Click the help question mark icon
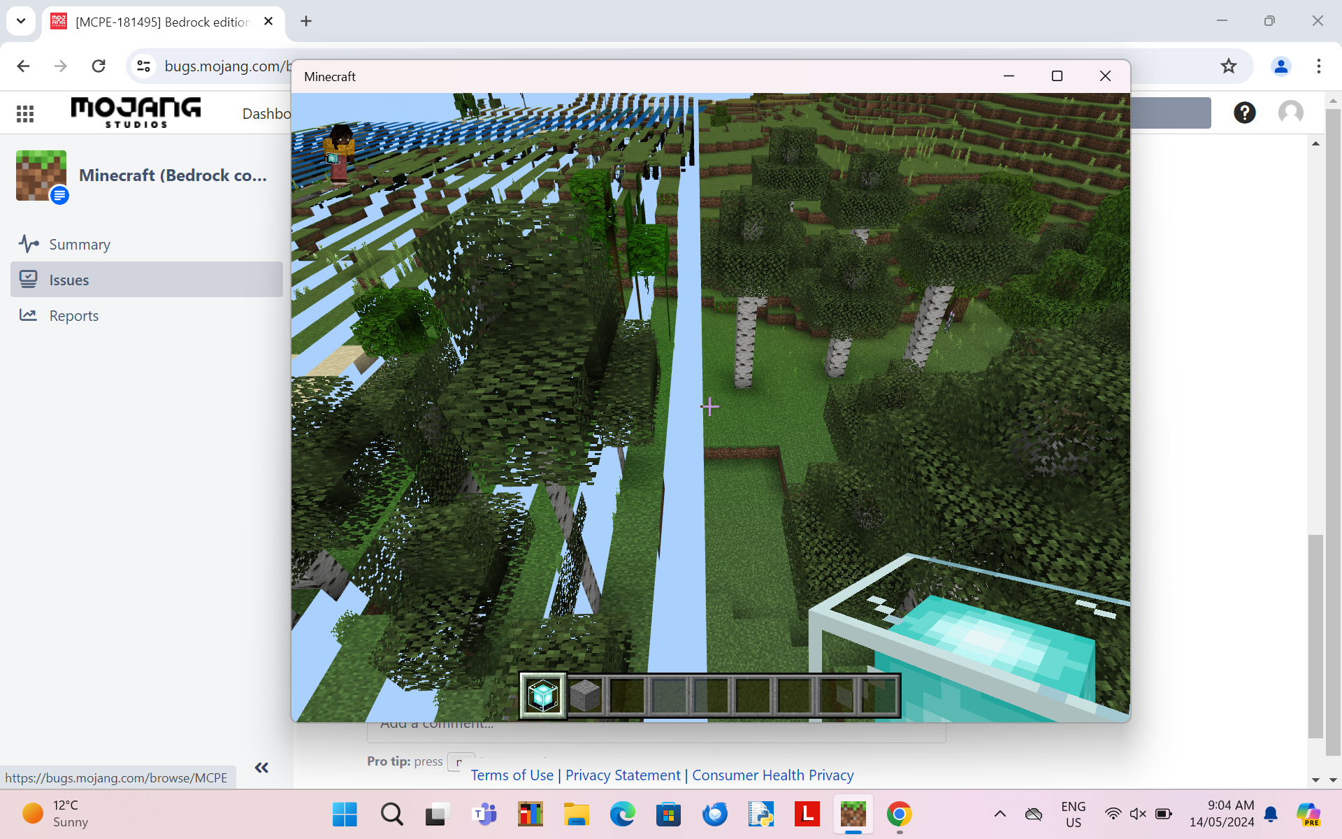This screenshot has width=1342, height=839. coord(1244,113)
